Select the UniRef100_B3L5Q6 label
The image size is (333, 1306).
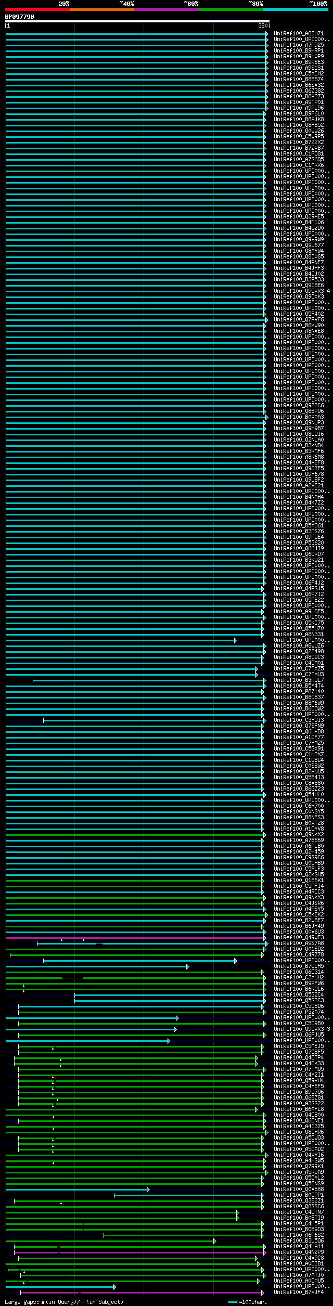point(299,1241)
